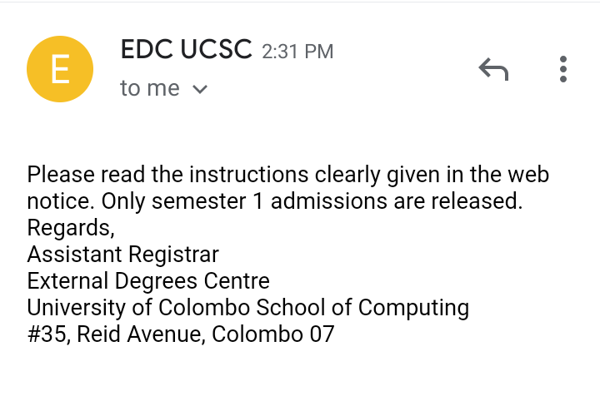The image size is (600, 396).
Task: Click the reply arrow icon
Action: coord(493,69)
